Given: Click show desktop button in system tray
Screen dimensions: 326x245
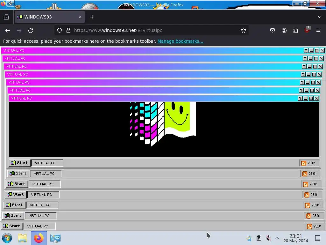Looking at the screenshot, I should pos(318,238).
